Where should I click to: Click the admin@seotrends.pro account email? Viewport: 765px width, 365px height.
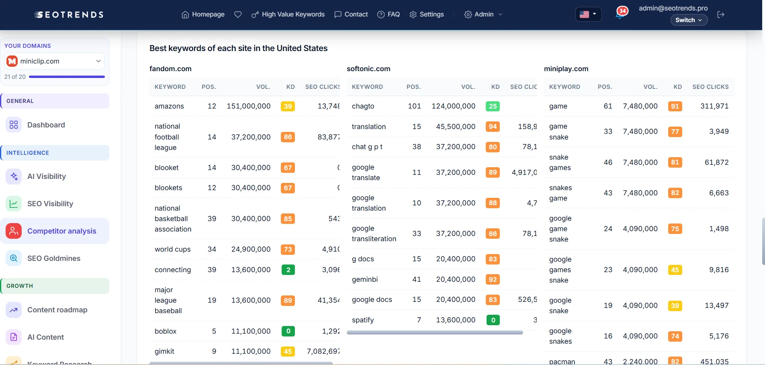tap(673, 8)
